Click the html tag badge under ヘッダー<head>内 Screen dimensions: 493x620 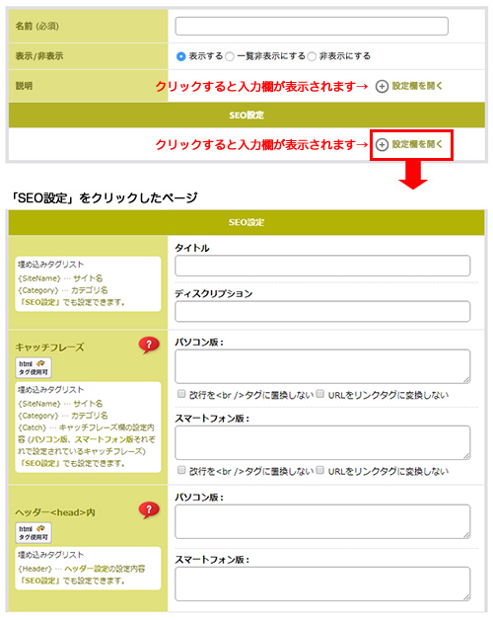point(34,532)
